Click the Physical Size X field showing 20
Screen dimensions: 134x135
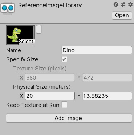pyautogui.click(x=50, y=96)
